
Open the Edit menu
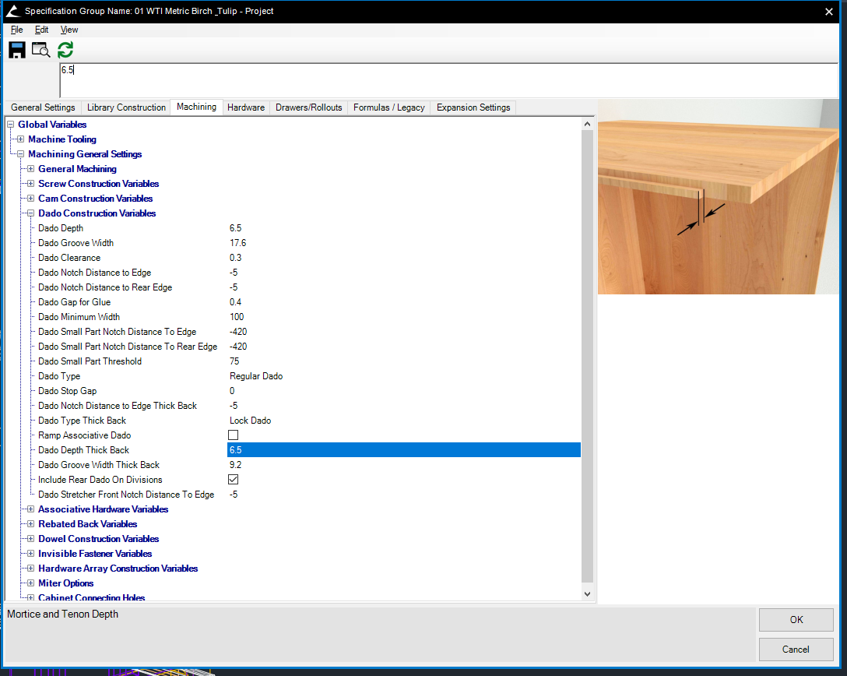[x=41, y=30]
